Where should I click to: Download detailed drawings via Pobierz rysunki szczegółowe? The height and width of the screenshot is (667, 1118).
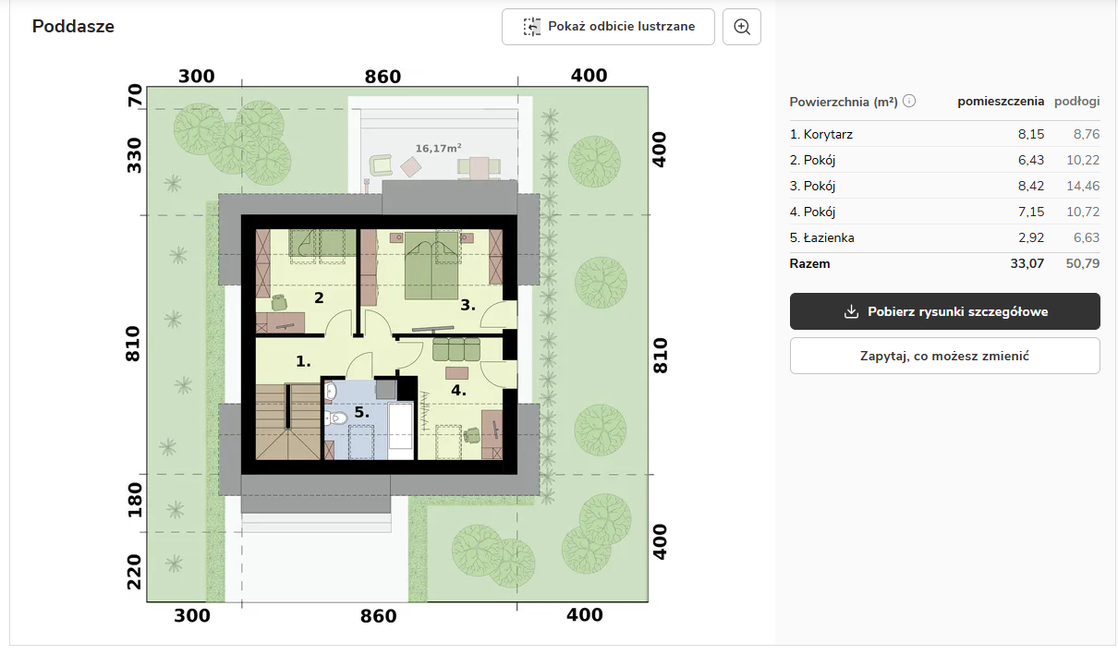pos(944,311)
